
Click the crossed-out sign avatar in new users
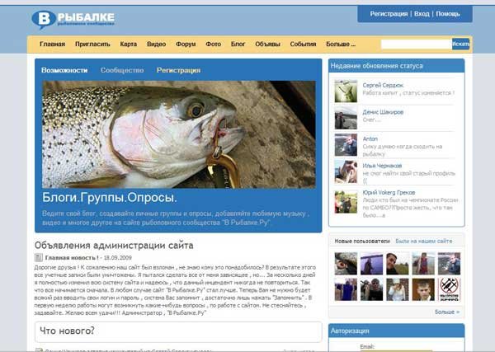[x=449, y=289]
